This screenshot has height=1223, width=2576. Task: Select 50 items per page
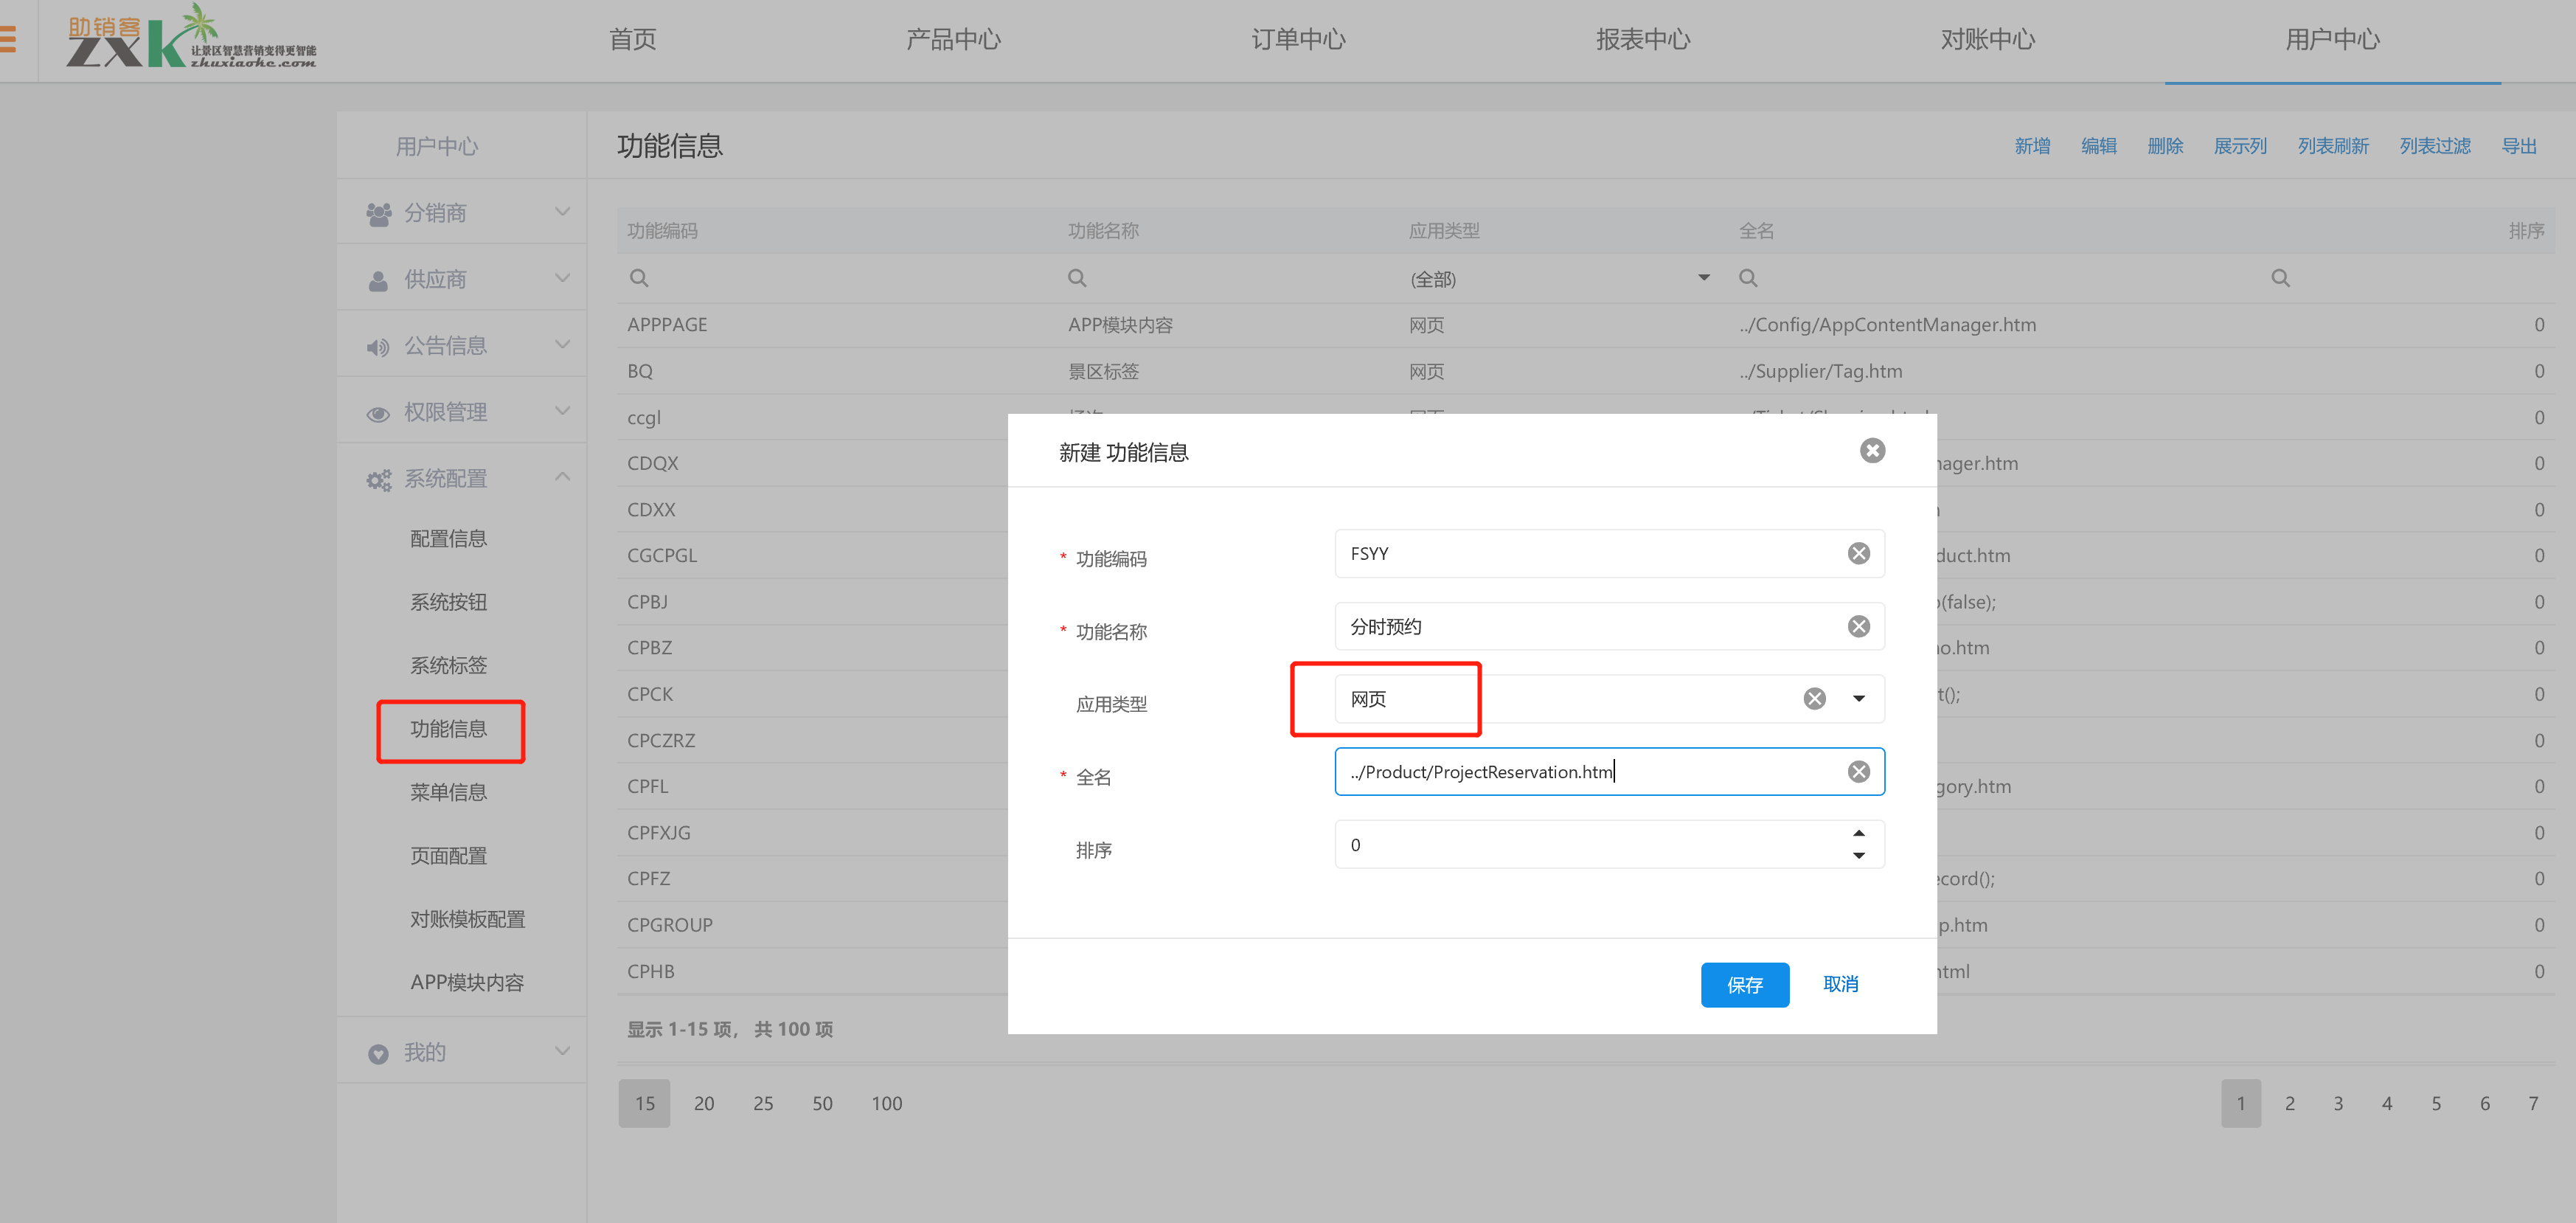[x=822, y=1103]
